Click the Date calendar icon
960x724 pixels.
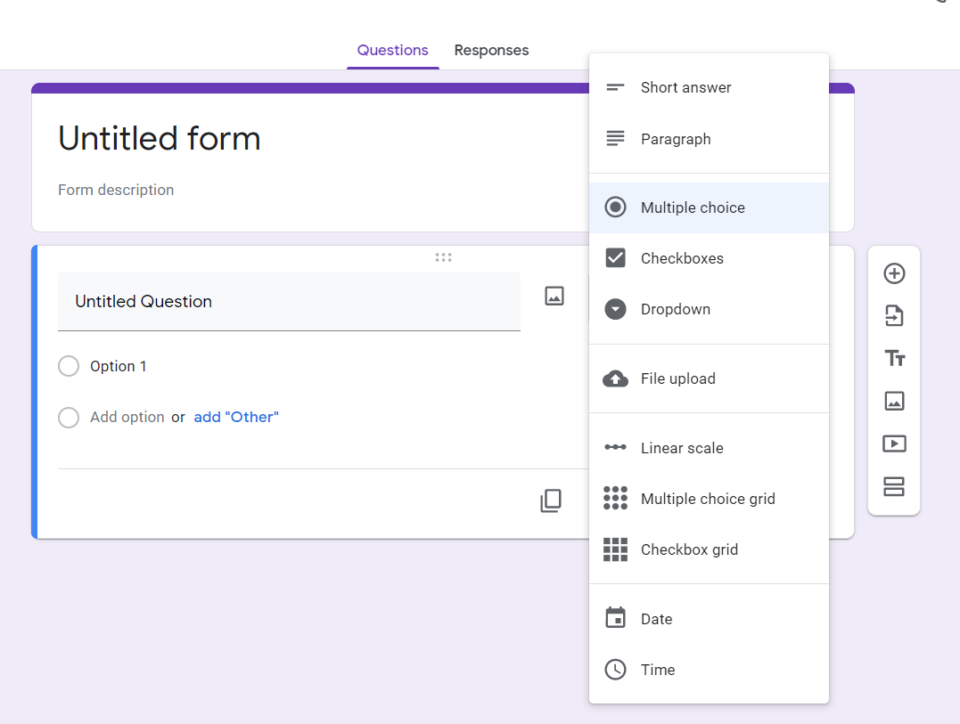tap(615, 618)
